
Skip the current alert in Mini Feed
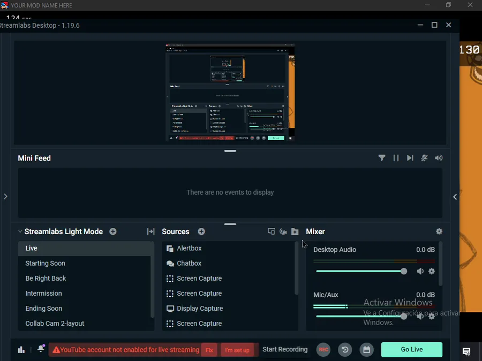pos(410,158)
